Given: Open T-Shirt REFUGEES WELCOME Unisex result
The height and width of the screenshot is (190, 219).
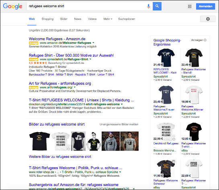Looking at the screenshot, I should 81,100.
